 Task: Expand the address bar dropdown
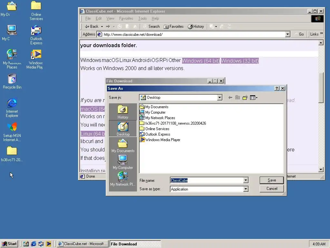[288, 34]
